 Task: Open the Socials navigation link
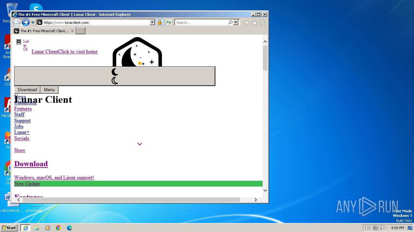point(22,138)
